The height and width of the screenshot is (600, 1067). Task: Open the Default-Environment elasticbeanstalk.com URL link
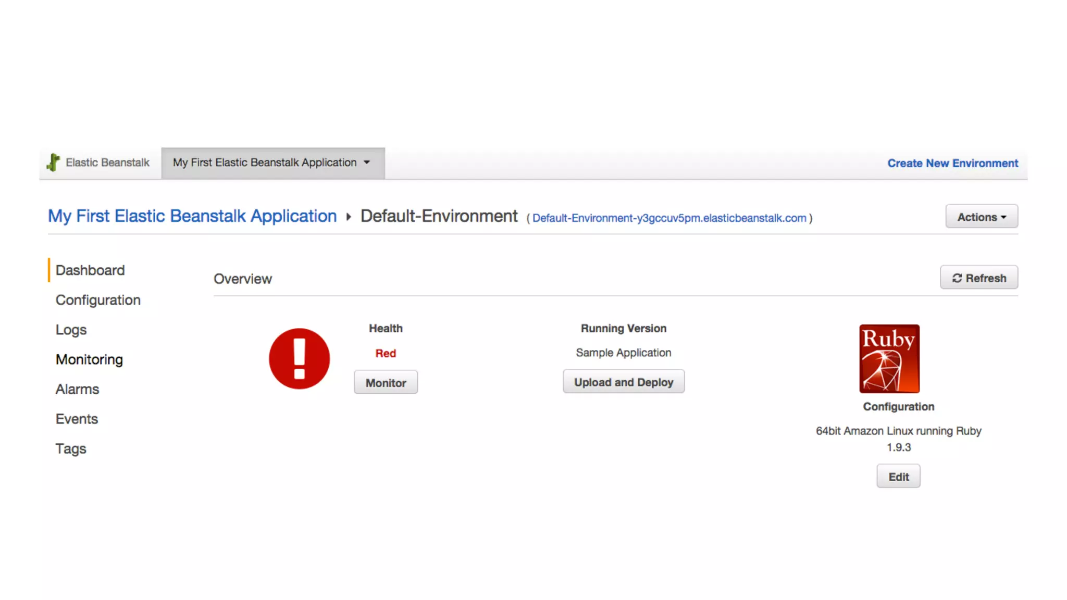coord(669,218)
